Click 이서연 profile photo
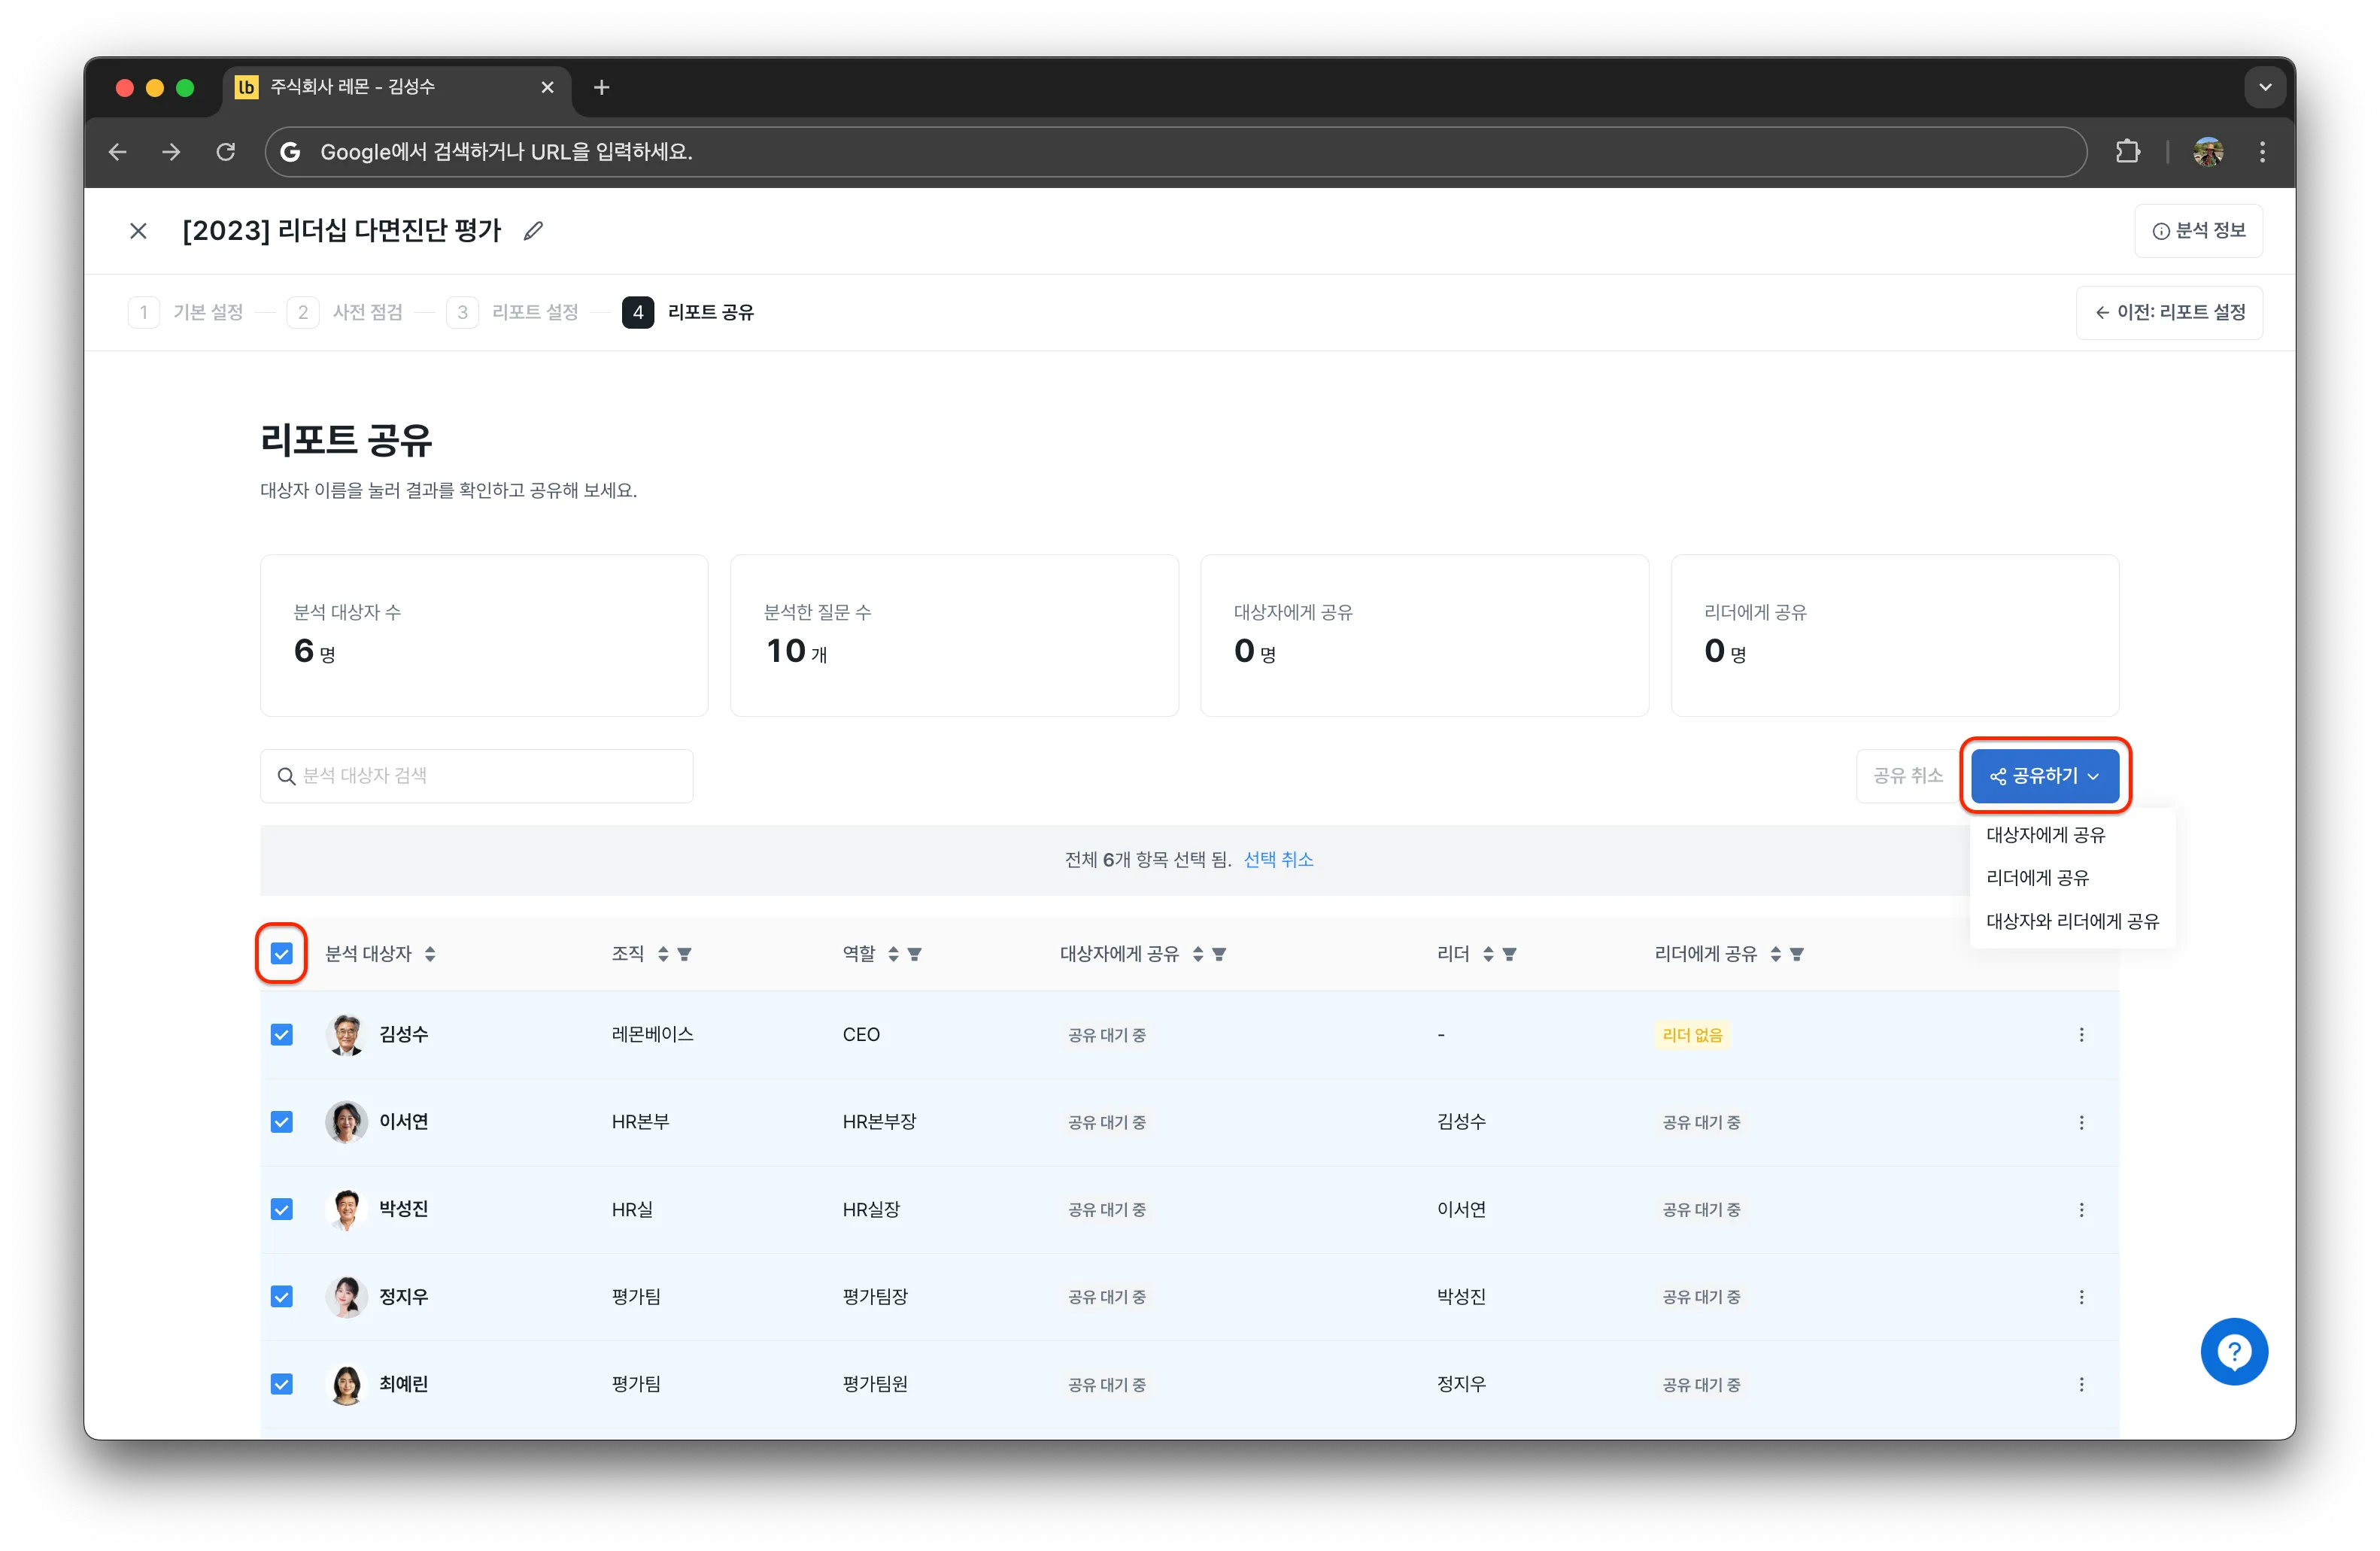 coord(346,1122)
